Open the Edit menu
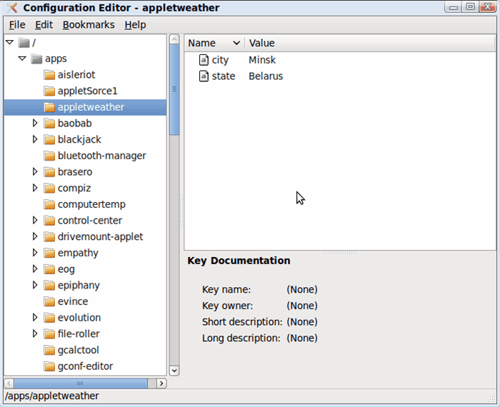 (44, 25)
